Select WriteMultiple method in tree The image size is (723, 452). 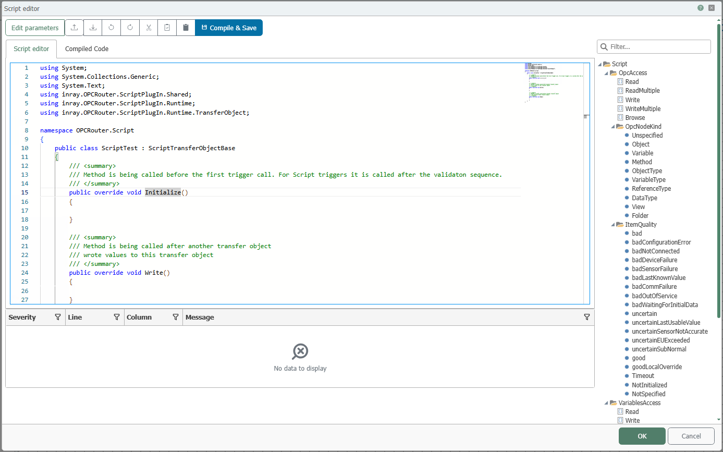[x=643, y=108]
